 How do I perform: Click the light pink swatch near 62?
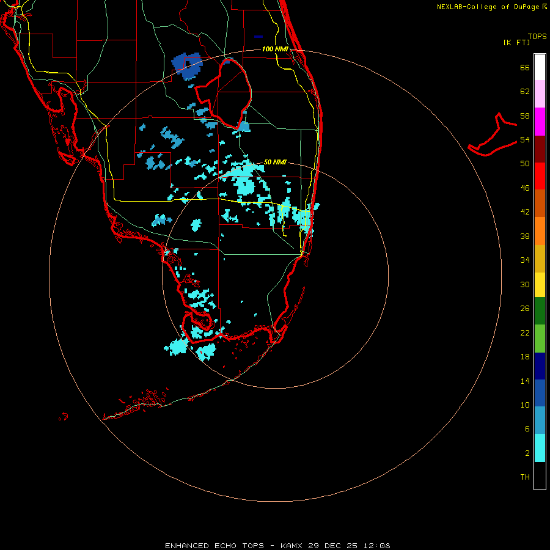[x=540, y=94]
